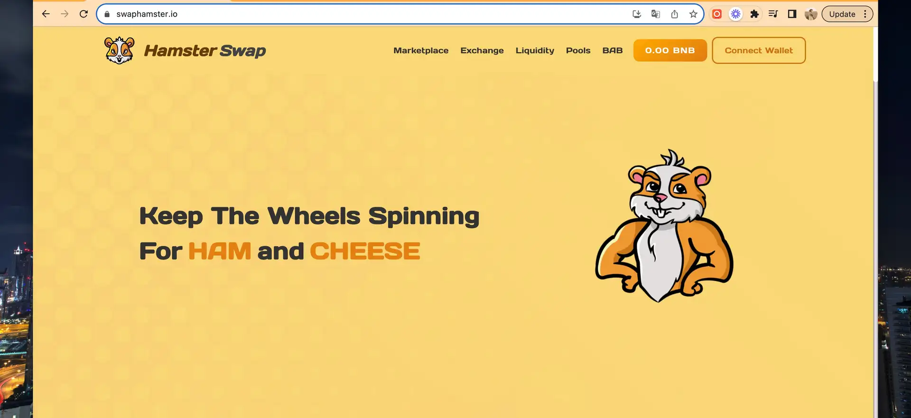The width and height of the screenshot is (911, 418).
Task: Click the lock icon beside the URL
Action: (107, 14)
